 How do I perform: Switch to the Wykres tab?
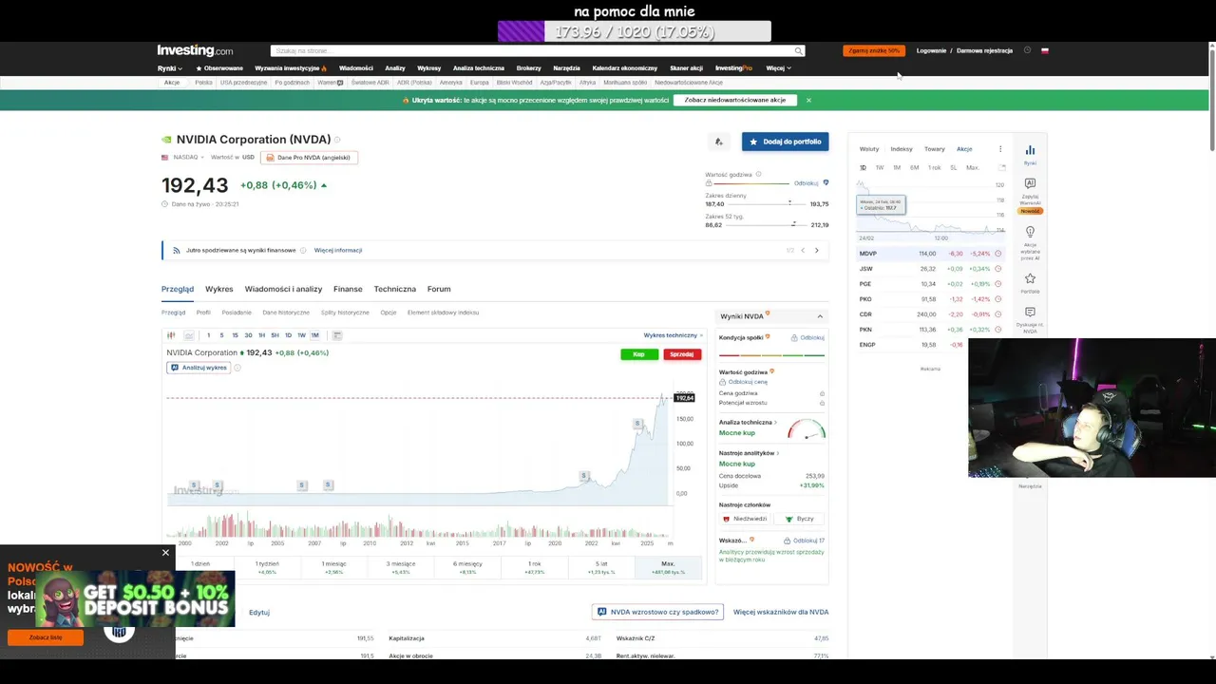(x=218, y=289)
